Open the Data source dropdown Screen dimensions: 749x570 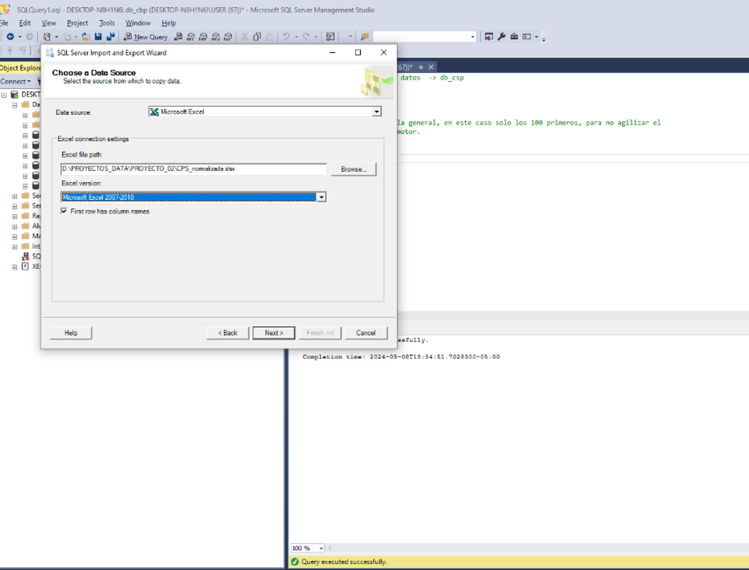click(x=376, y=112)
